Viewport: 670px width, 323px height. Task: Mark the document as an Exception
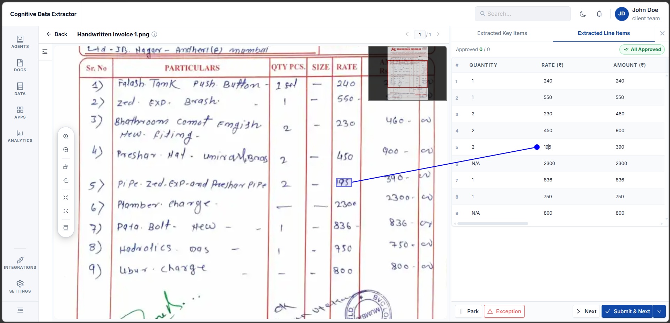(x=504, y=311)
